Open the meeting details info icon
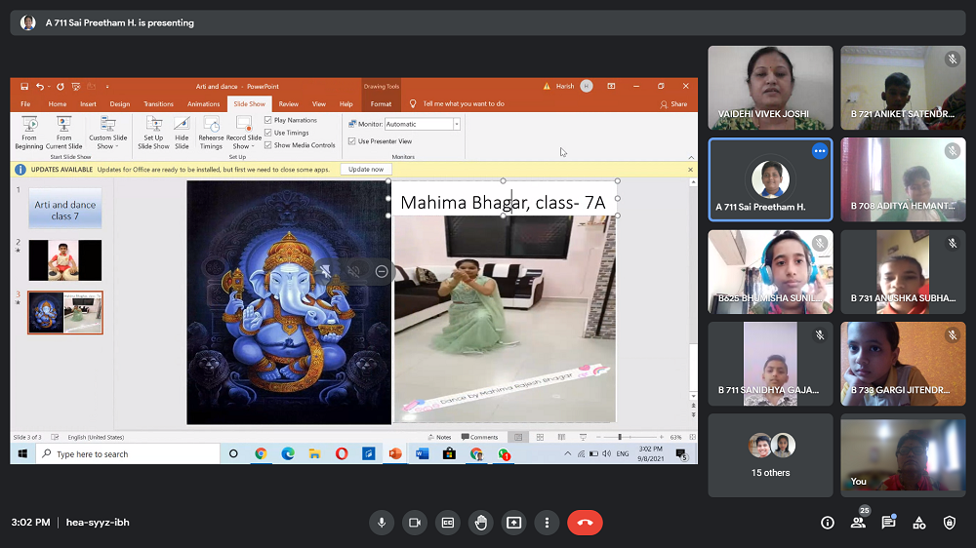 (x=828, y=523)
